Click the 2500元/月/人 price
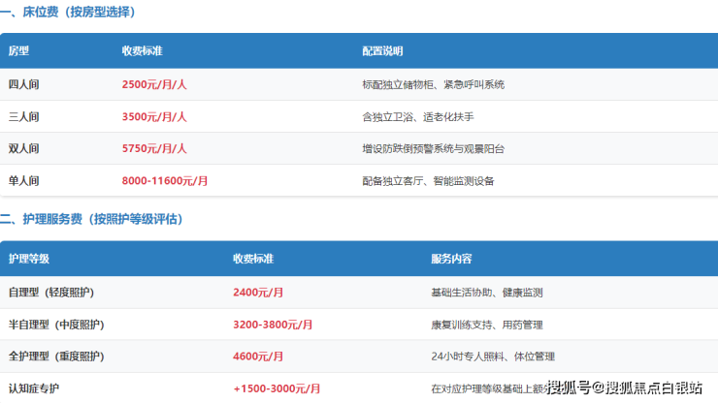The height and width of the screenshot is (403, 718). click(154, 84)
